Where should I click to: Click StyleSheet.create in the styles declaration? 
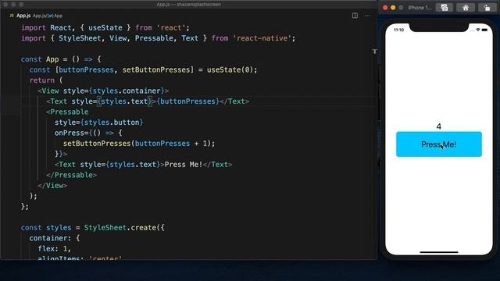point(120,227)
